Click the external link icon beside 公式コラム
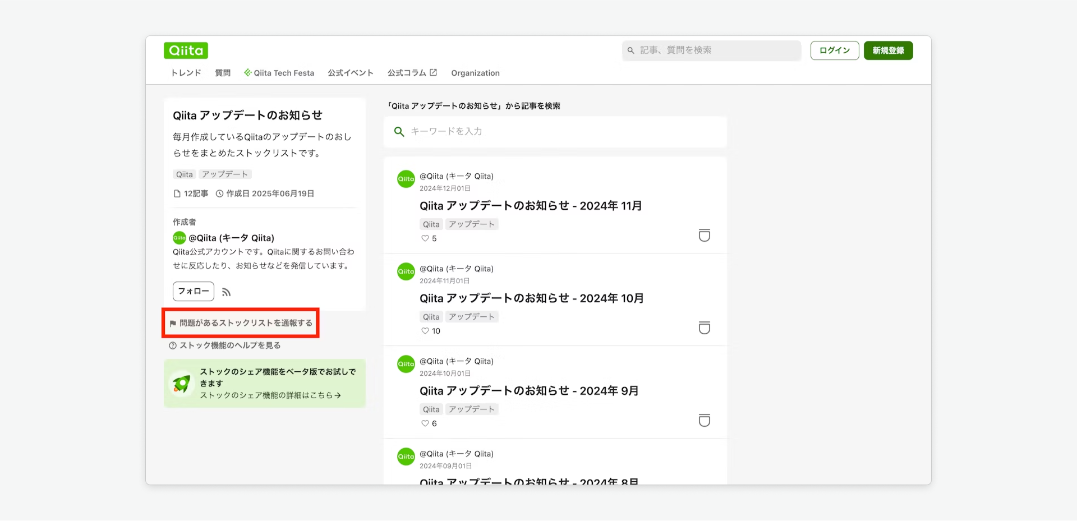1077x521 pixels. pos(433,72)
